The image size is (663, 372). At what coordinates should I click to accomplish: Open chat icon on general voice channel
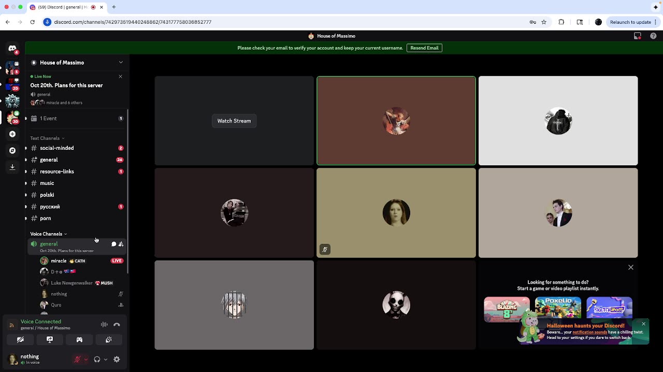(113, 244)
